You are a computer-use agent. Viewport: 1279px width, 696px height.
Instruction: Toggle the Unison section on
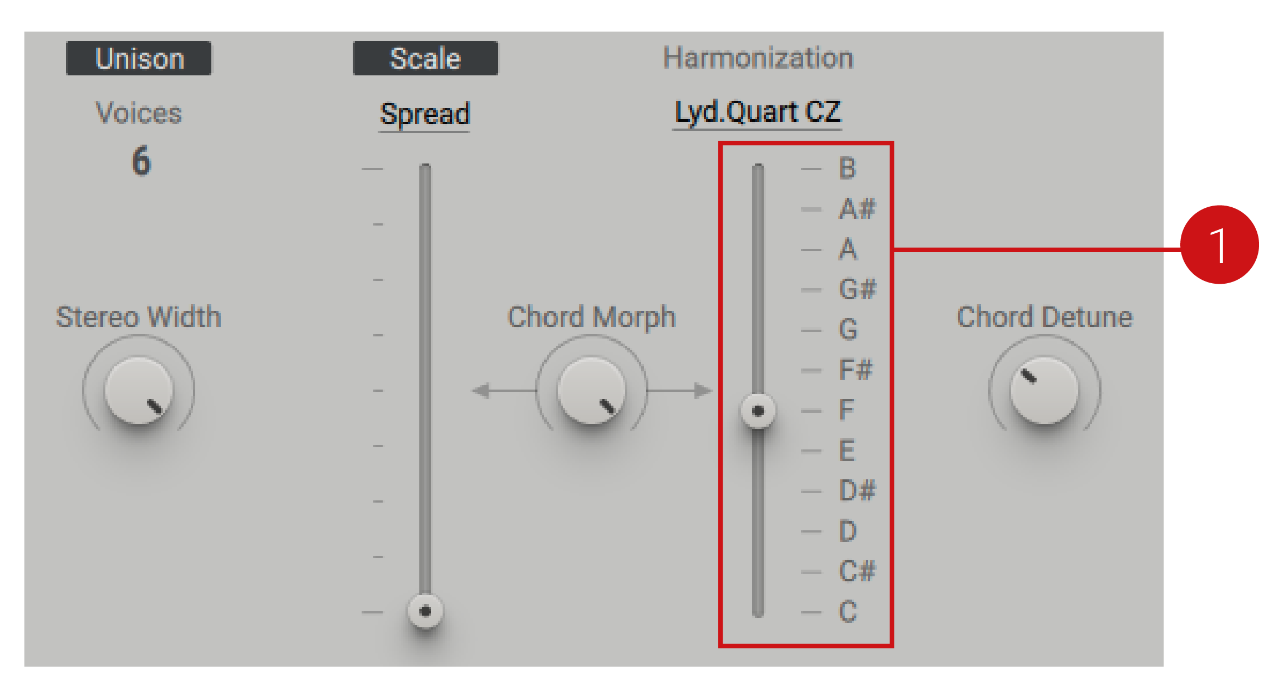point(139,58)
